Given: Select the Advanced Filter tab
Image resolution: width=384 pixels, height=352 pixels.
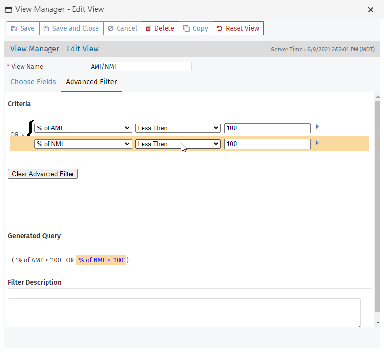Looking at the screenshot, I should coord(91,82).
